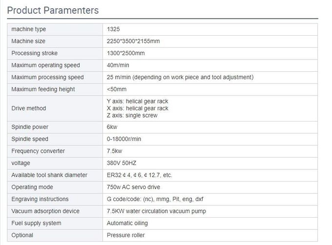Viewport: 332px width, 245px height.
Task: Select the 6kw spindle power value
Action: coord(112,127)
